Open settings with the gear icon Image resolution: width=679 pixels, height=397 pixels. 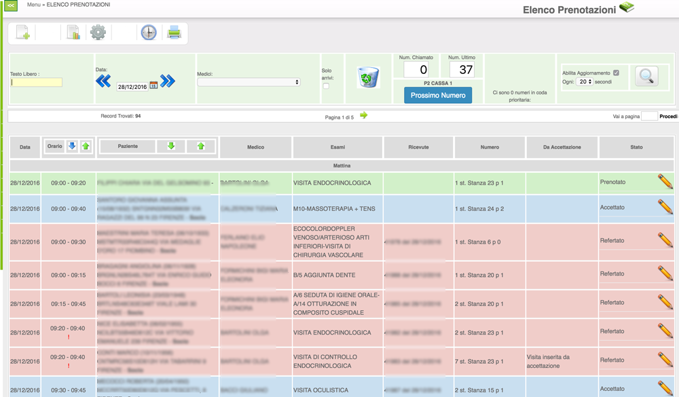[x=98, y=33]
